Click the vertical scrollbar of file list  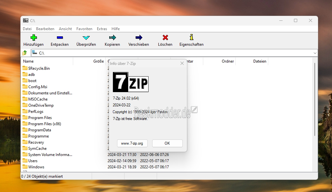[x=315, y=99]
